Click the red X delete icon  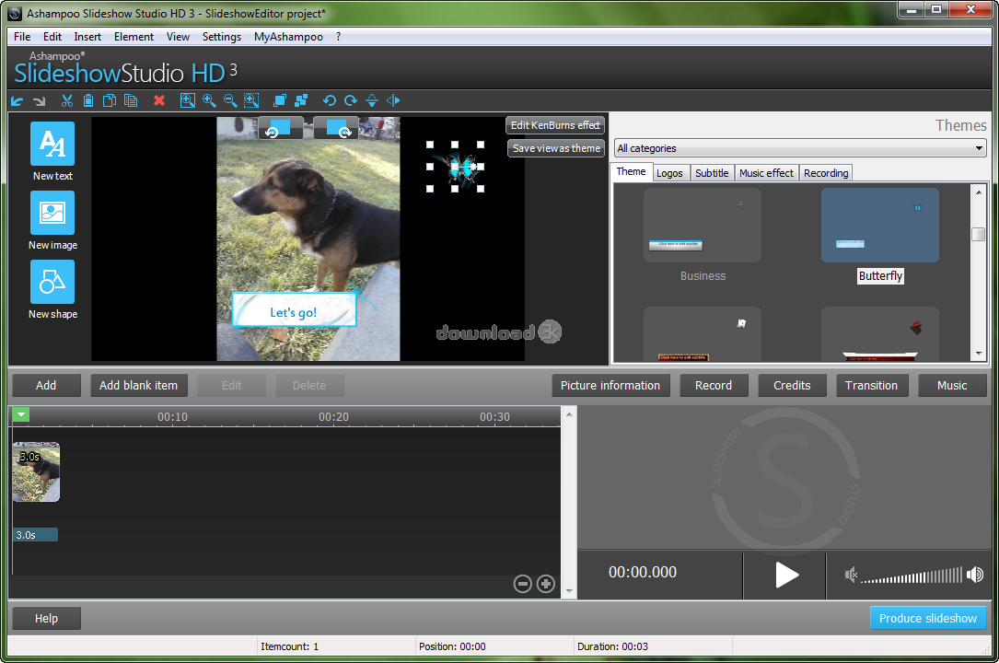pyautogui.click(x=159, y=100)
